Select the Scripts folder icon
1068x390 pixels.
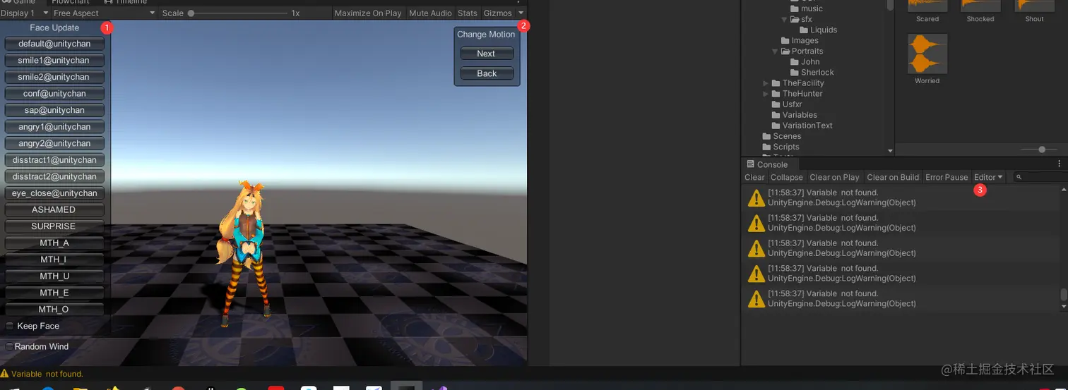(x=767, y=147)
